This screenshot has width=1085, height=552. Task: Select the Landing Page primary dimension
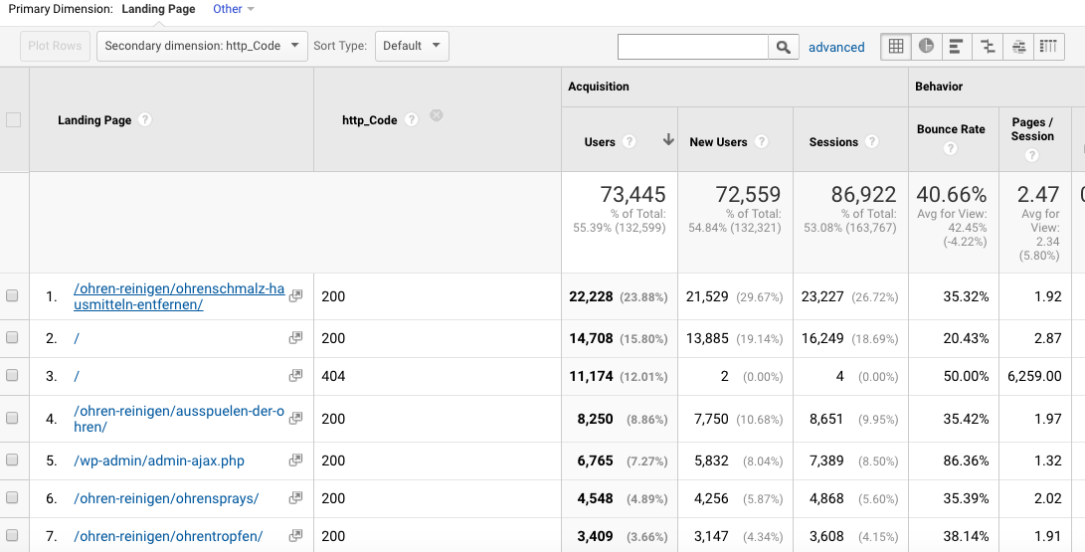[x=156, y=9]
